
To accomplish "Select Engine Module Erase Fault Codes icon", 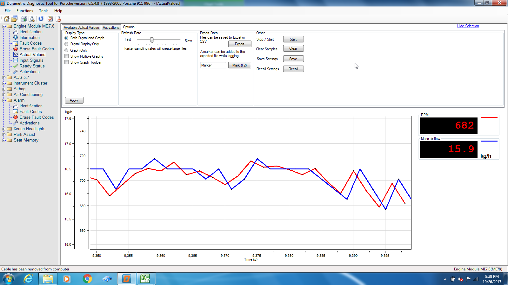I will 15,49.
